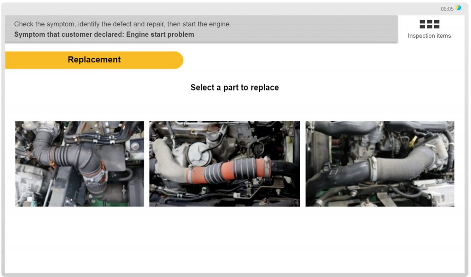Screen dimensions: 471x277
Task: Click the 'Select a part to replace' heading
Action: 235,87
